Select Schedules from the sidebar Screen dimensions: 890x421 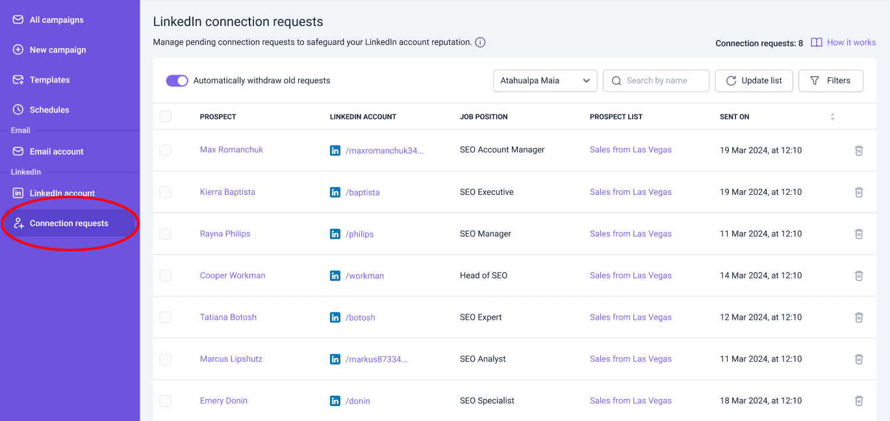[49, 110]
